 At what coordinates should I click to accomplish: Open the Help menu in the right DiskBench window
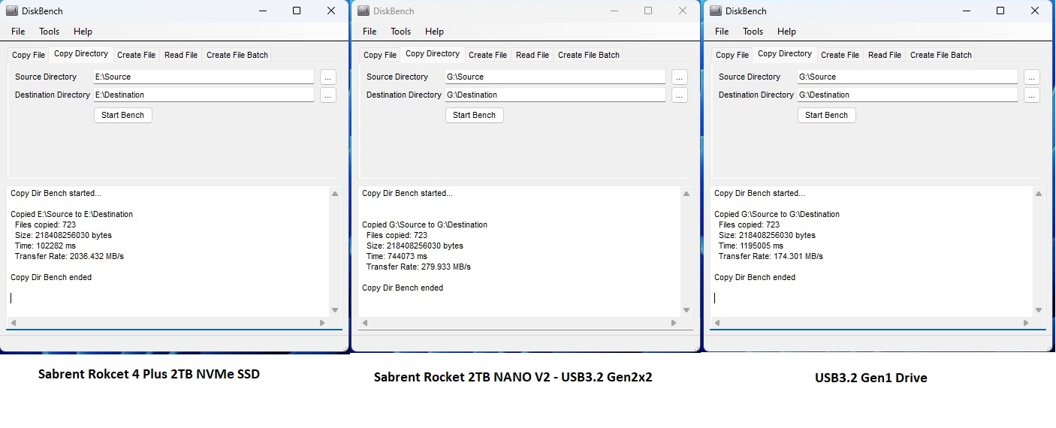click(786, 32)
